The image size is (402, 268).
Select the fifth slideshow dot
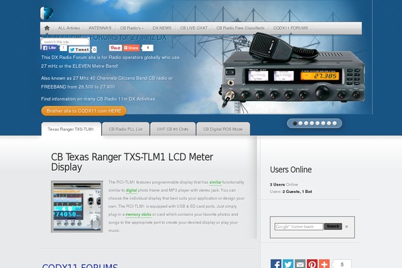pyautogui.click(x=318, y=123)
